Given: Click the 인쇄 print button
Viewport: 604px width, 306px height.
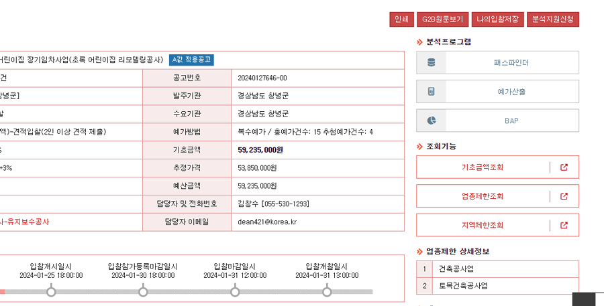Looking at the screenshot, I should pyautogui.click(x=401, y=20).
